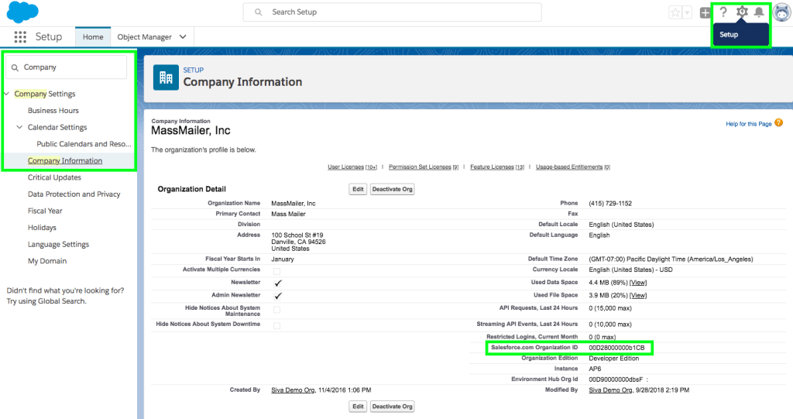Image resolution: width=793 pixels, height=419 pixels.
Task: Open Data Protection and Privacy
Action: (x=74, y=194)
